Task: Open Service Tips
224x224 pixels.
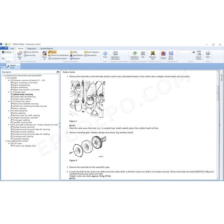Action: click(29, 55)
